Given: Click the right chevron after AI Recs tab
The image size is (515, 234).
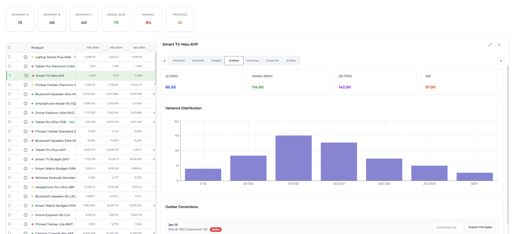Looking at the screenshot, I should click(501, 61).
